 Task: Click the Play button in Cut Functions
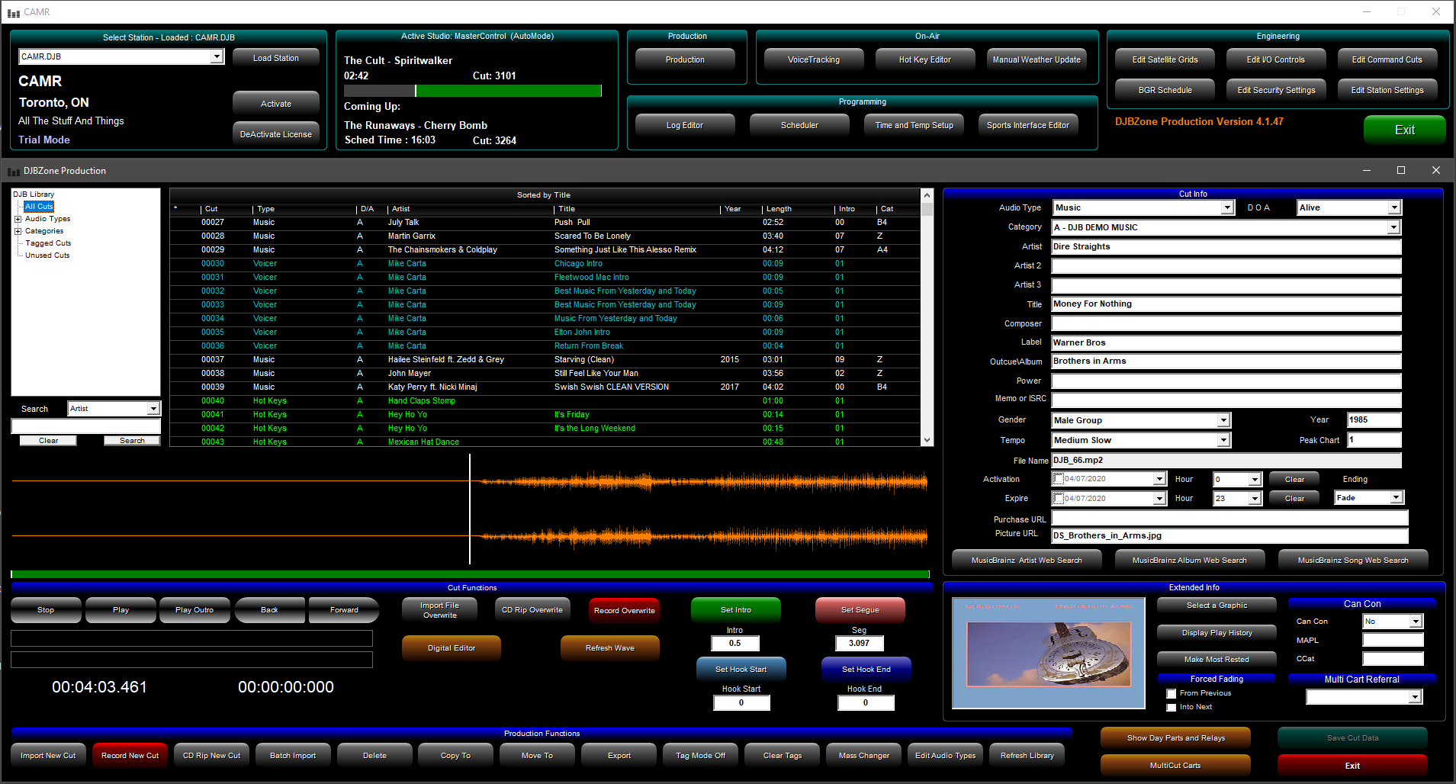coord(121,610)
